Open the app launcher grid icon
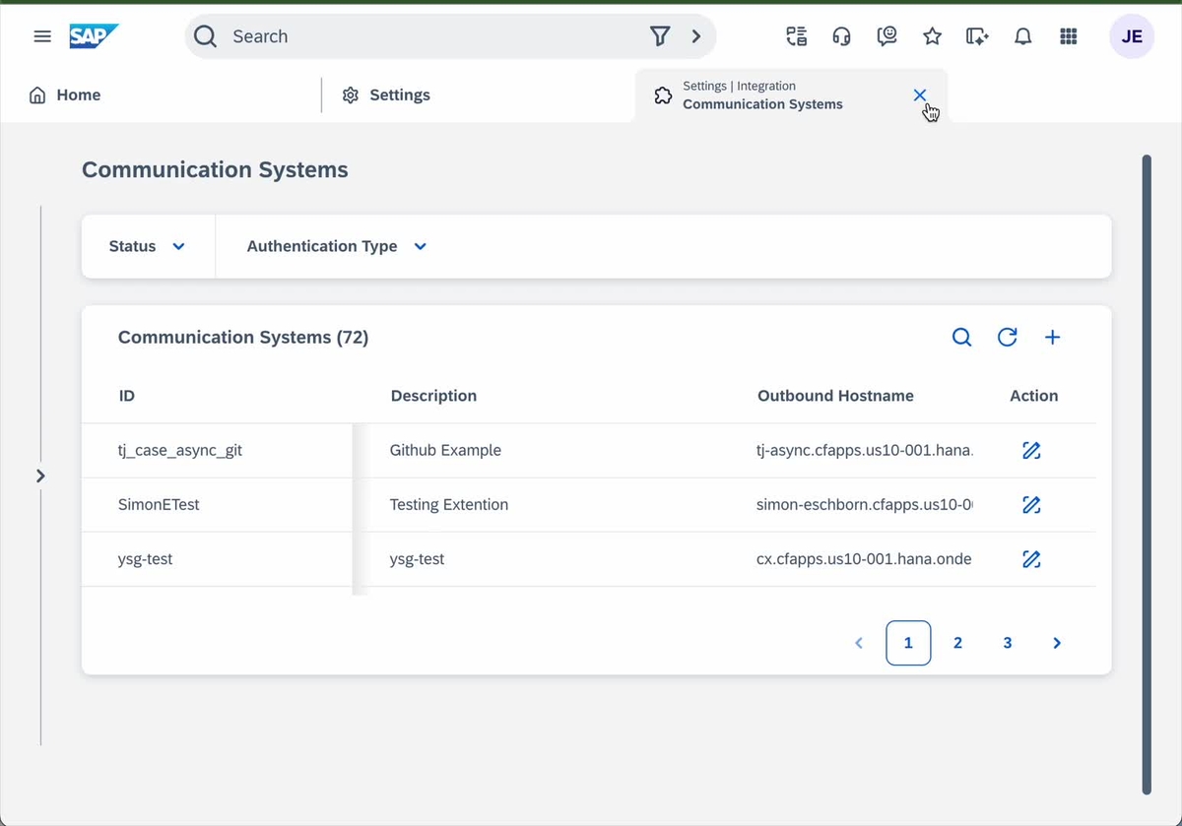Screen dimensions: 1182x826 click(x=1068, y=36)
